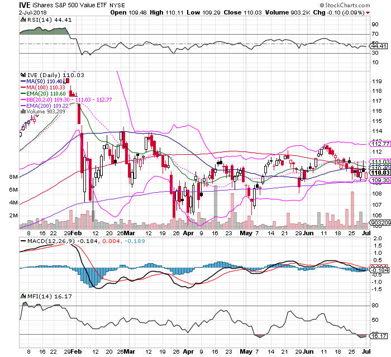
Task: Click the Low 109.29 value
Action: click(x=203, y=12)
